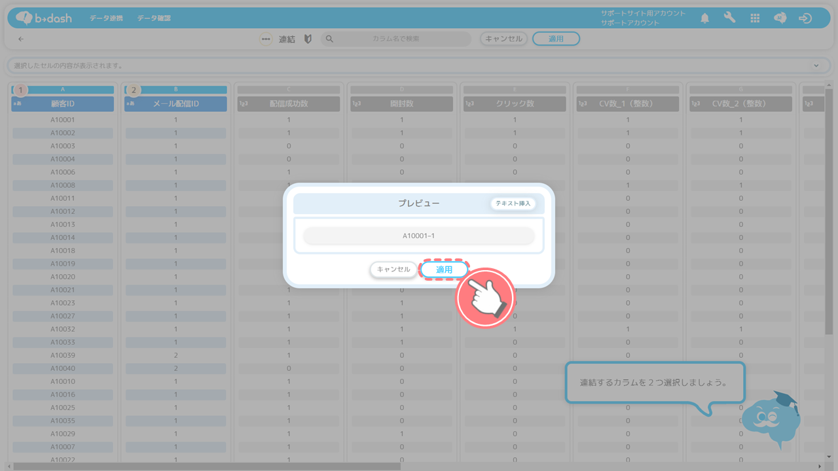Click cell A10002 in 顧客ID column

63,133
